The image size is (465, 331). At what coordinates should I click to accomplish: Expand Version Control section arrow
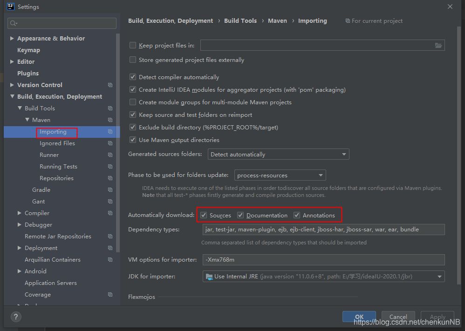pos(12,85)
